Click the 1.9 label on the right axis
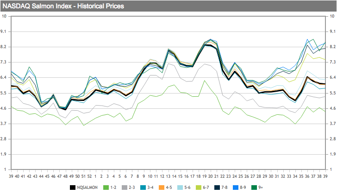The height and width of the screenshot is (194, 337). pos(333,154)
